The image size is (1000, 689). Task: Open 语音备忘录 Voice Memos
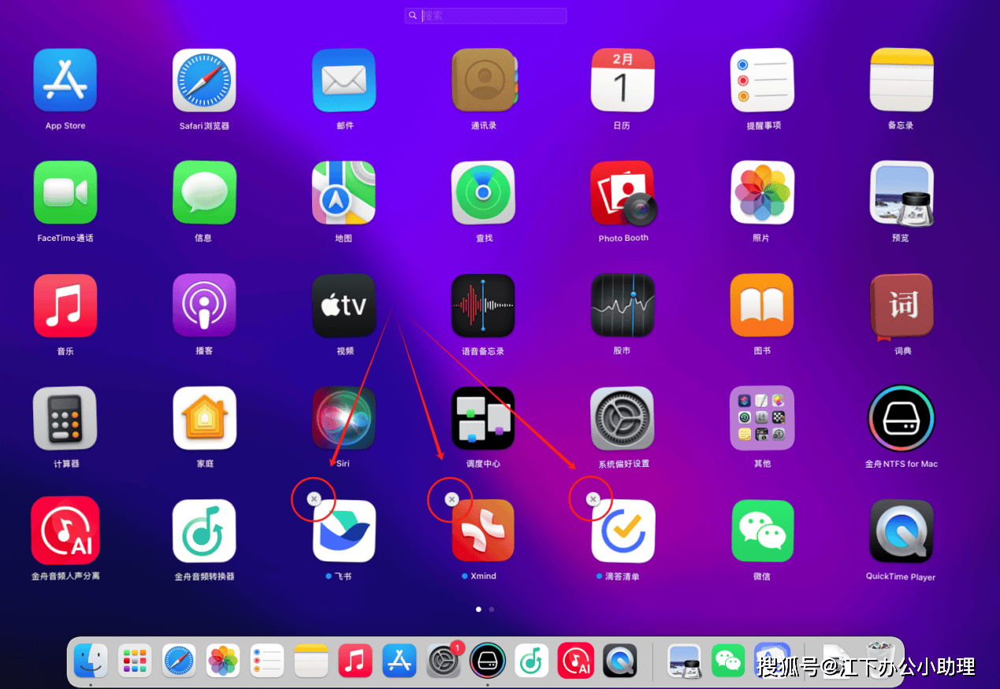483,306
